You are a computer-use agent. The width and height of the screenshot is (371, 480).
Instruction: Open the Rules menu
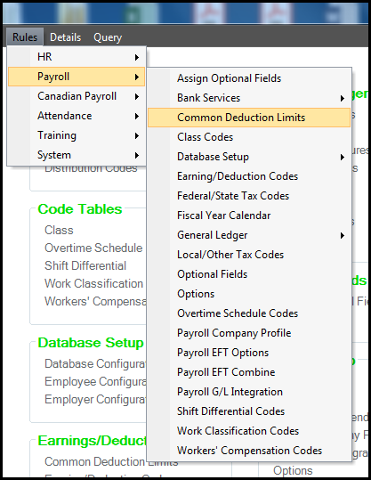coord(25,37)
